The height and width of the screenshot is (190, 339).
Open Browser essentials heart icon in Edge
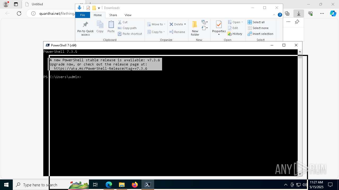pyautogui.click(x=310, y=13)
